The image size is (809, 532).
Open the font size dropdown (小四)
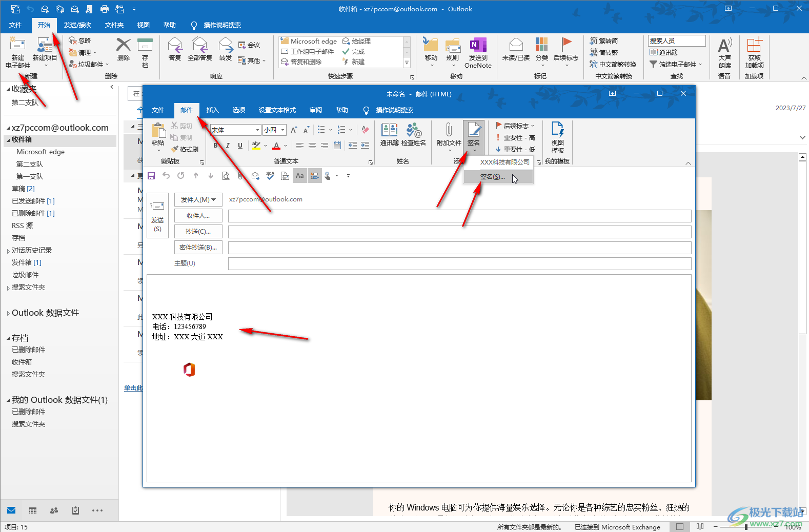coord(283,130)
